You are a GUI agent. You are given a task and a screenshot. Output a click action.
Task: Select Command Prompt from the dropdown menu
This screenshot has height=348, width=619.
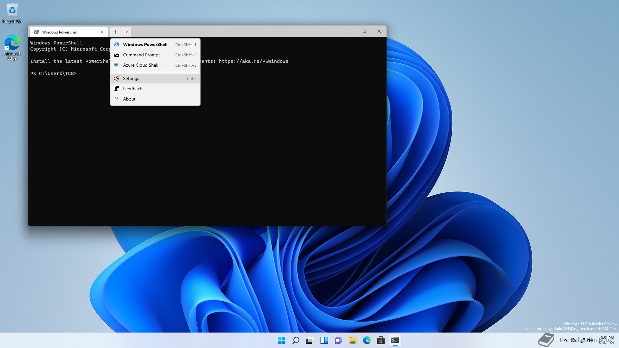click(x=155, y=55)
